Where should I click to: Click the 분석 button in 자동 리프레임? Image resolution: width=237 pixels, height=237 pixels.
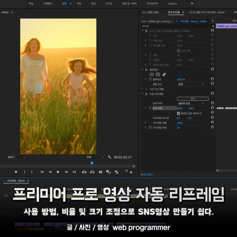(x=193, y=99)
